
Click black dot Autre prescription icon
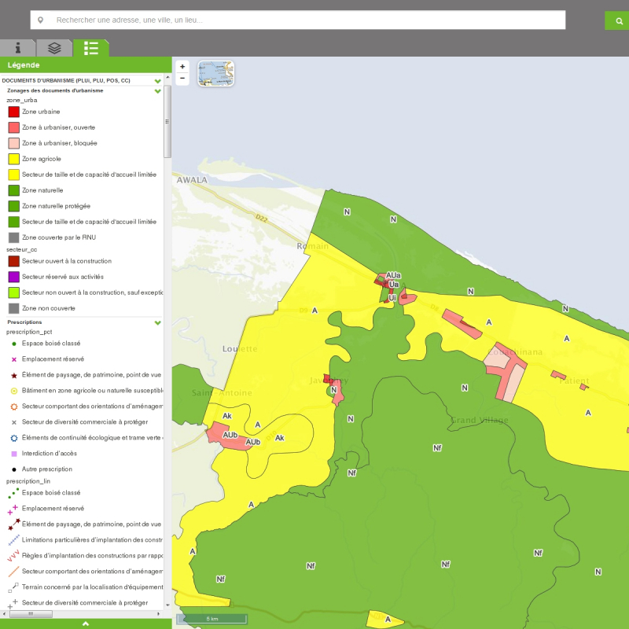(x=14, y=469)
